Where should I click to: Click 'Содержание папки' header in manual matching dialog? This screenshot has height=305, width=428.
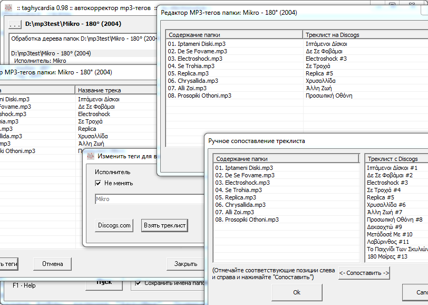tap(286, 159)
